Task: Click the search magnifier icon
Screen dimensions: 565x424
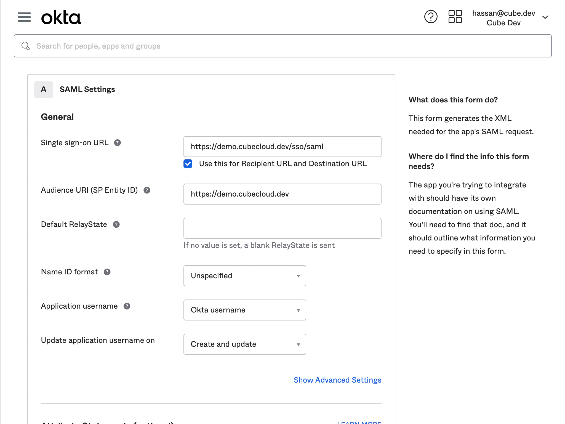Action: pos(26,46)
